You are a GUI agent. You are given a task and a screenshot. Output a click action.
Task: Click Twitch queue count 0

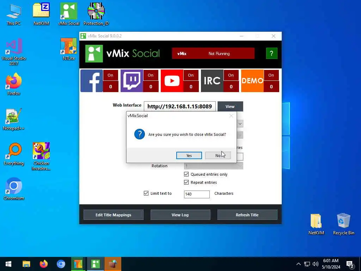pyautogui.click(x=151, y=87)
